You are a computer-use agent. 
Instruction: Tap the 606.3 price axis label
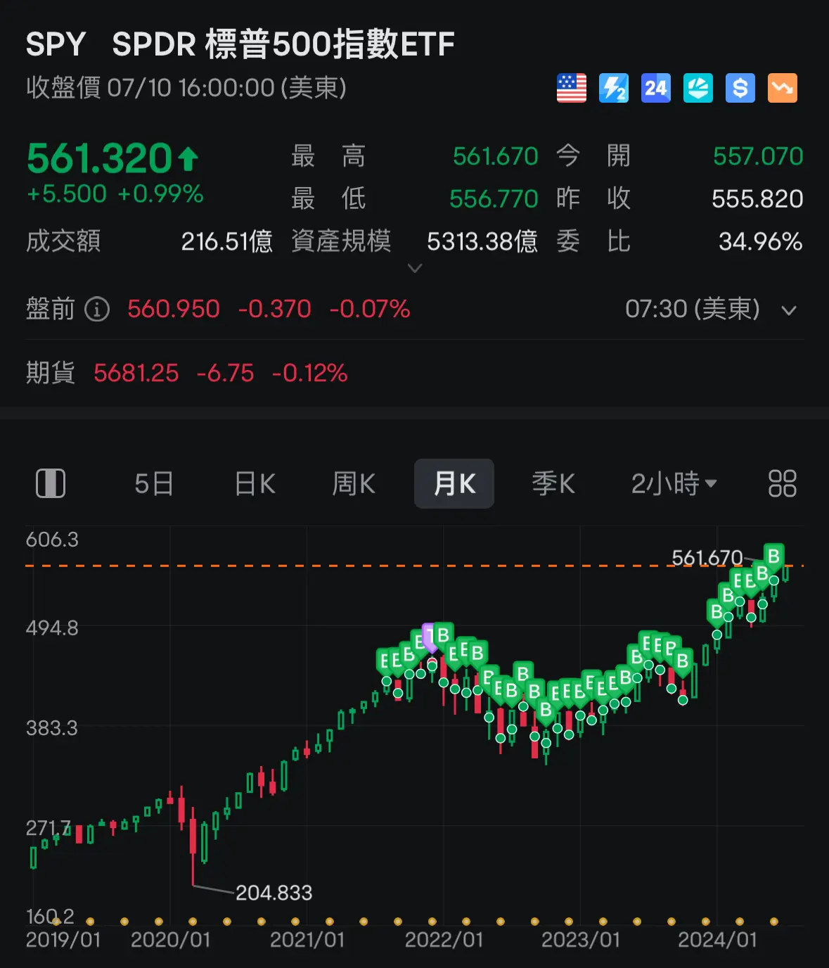pyautogui.click(x=53, y=540)
